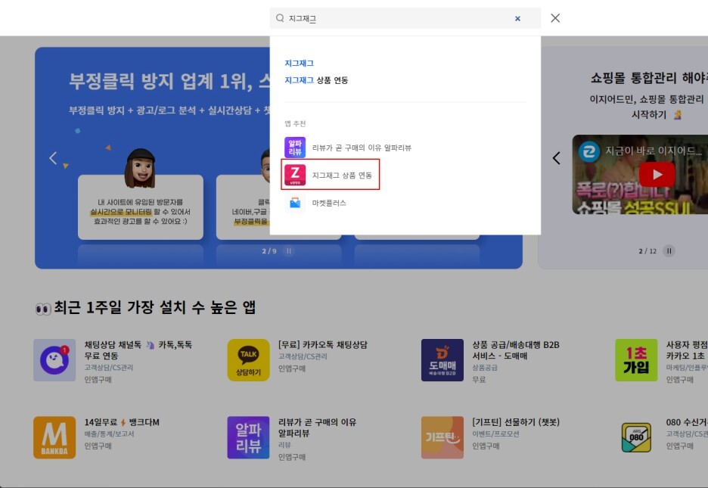Click the testimonial card with female avatar
This screenshot has height=488, width=708.
click(x=141, y=207)
